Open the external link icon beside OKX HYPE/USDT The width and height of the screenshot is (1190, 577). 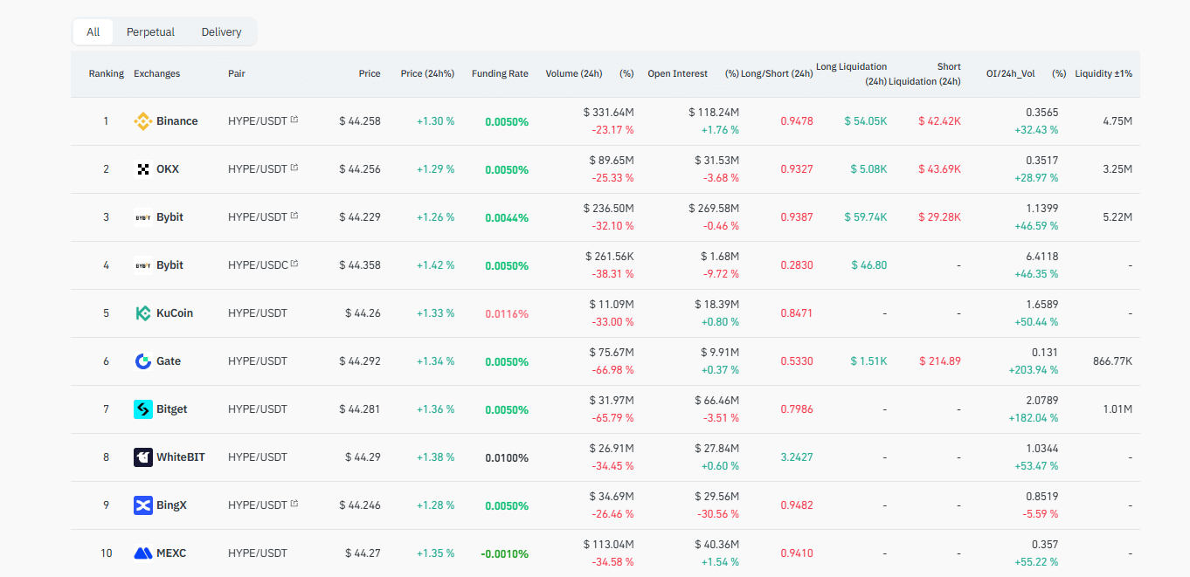[x=294, y=168]
